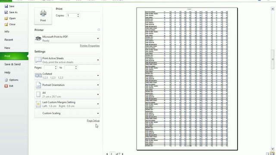The height and width of the screenshot is (155, 276).
Task: Toggle Show Margins in preview
Action: point(267,154)
